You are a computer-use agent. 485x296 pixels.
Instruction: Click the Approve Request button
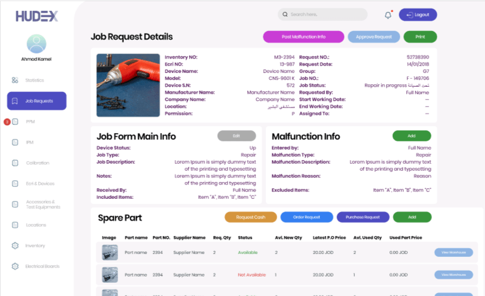tap(373, 37)
